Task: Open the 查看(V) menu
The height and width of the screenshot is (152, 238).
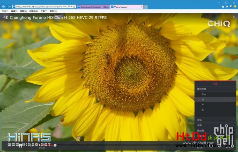Action: tap(23, 11)
